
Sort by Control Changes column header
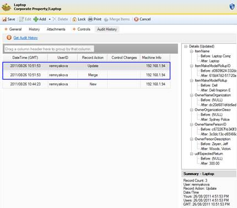click(124, 57)
